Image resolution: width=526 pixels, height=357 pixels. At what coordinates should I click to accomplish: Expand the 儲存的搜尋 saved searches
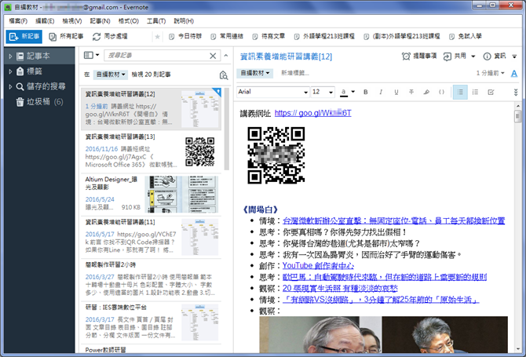10,86
